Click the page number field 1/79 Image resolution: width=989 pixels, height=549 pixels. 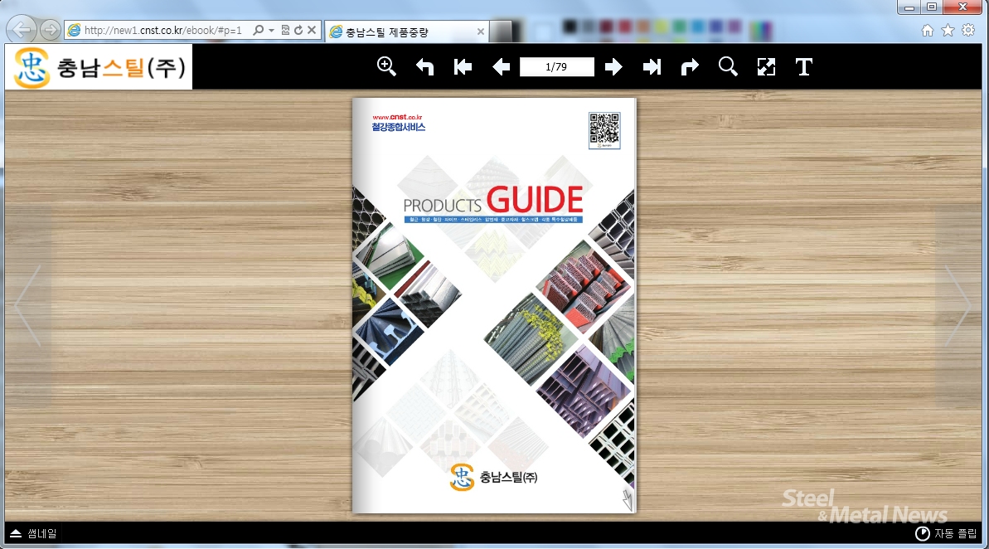[557, 67]
